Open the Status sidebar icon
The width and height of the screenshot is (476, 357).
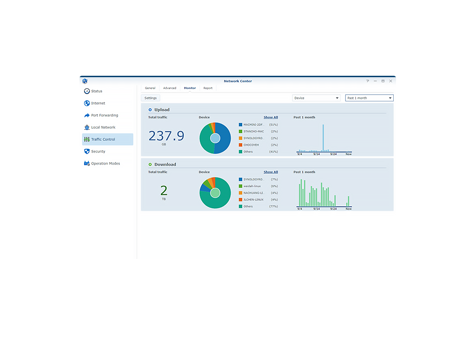coord(87,91)
